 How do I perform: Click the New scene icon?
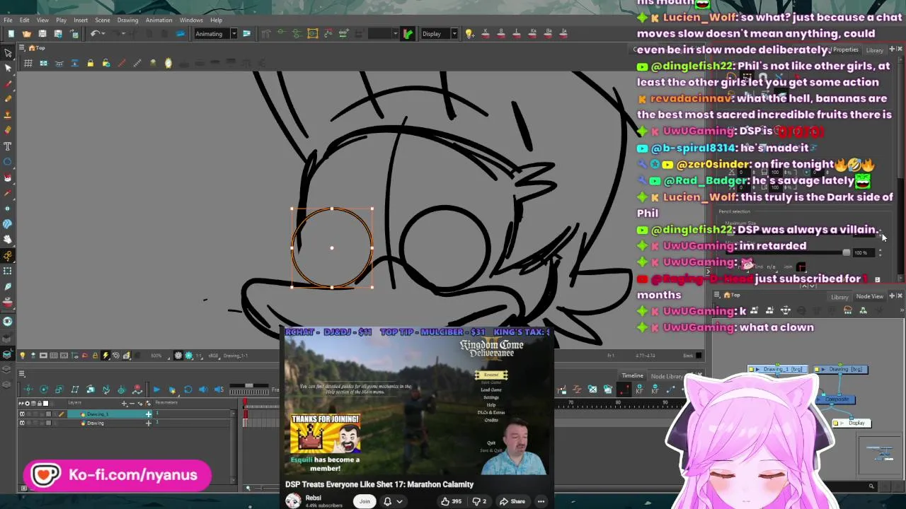point(11,34)
